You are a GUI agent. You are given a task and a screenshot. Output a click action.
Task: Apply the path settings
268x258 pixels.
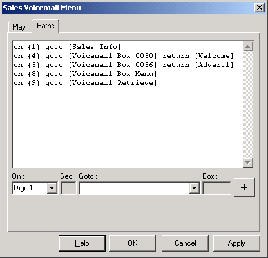tap(236, 243)
